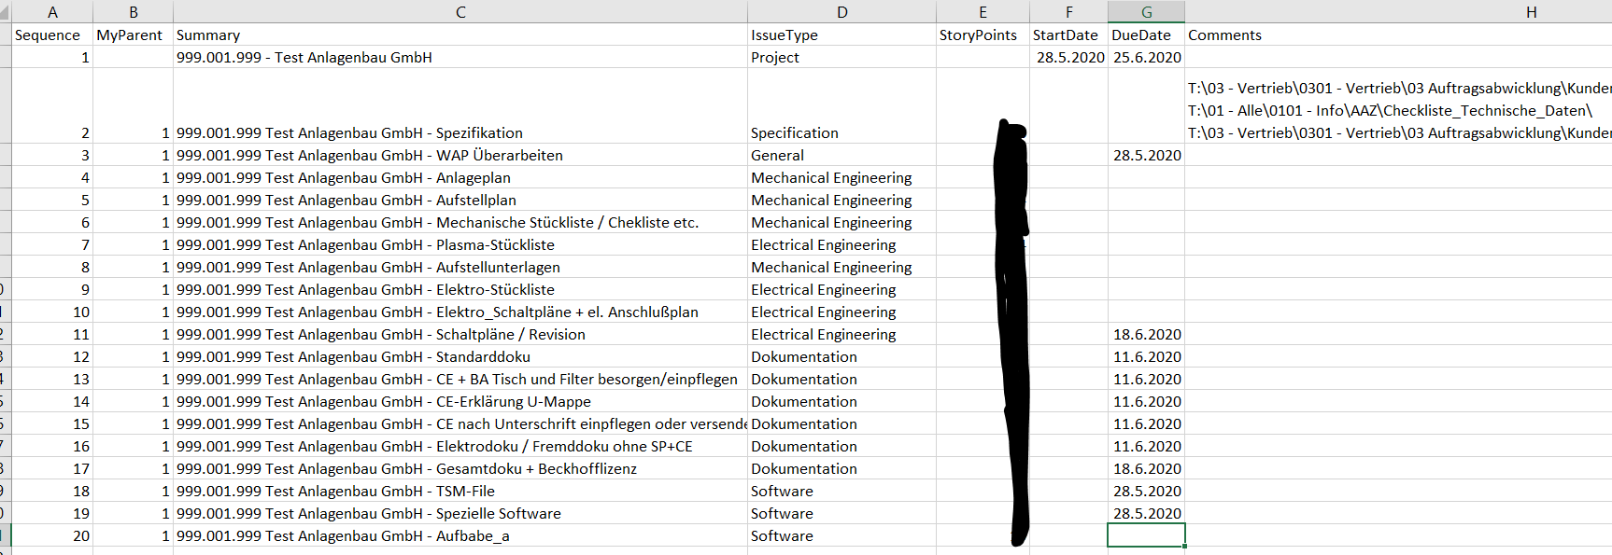Click the 'Comments' header cell
Image resolution: width=1612 pixels, height=555 pixels.
point(1398,35)
